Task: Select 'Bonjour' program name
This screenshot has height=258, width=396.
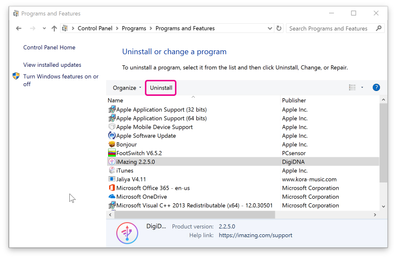Action: [127, 145]
